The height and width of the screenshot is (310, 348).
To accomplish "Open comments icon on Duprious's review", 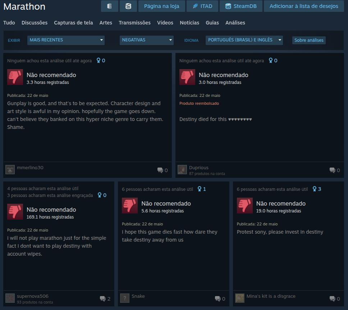I will [x=333, y=170].
